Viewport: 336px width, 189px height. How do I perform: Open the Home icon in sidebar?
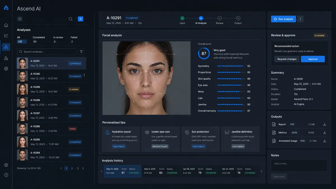coord(6,25)
